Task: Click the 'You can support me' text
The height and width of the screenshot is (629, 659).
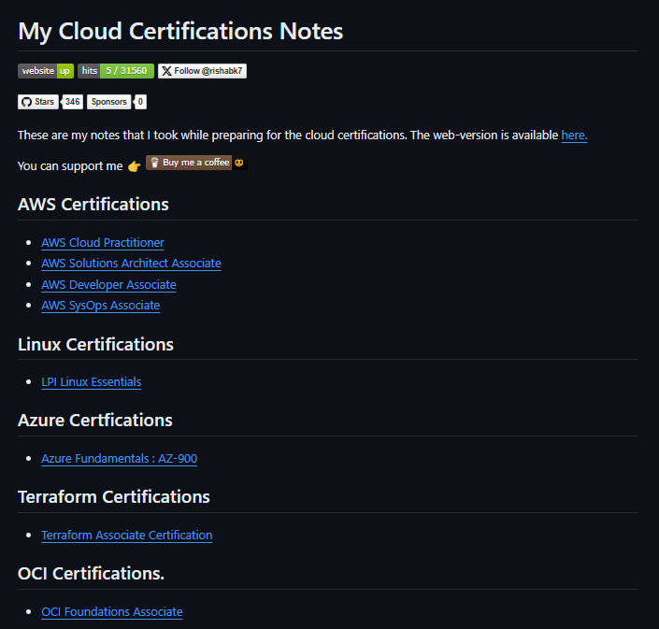Action: coord(70,166)
